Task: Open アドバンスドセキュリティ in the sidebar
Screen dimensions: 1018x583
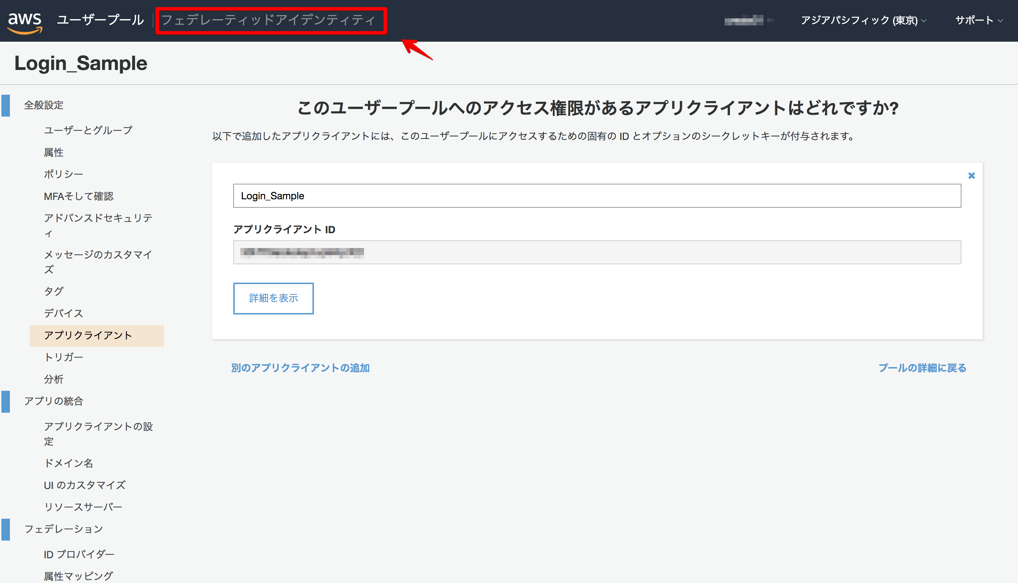Action: (x=98, y=225)
